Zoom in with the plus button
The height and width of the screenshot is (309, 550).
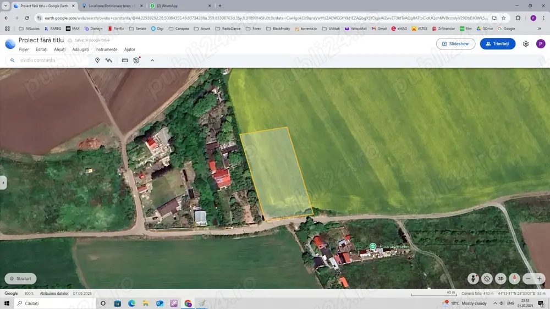tap(540, 279)
